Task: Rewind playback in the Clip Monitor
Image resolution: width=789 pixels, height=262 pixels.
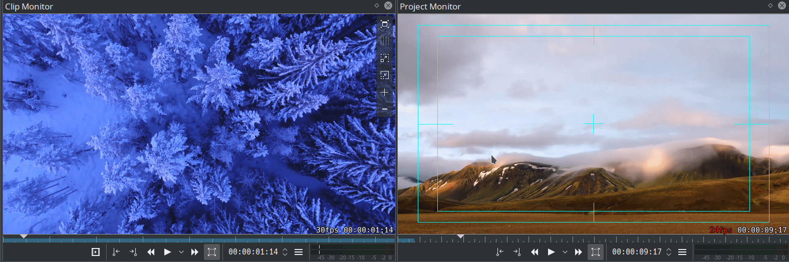Action: [x=151, y=252]
